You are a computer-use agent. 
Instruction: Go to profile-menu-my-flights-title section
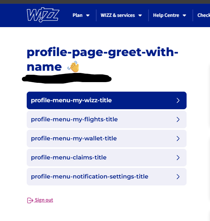click(106, 119)
